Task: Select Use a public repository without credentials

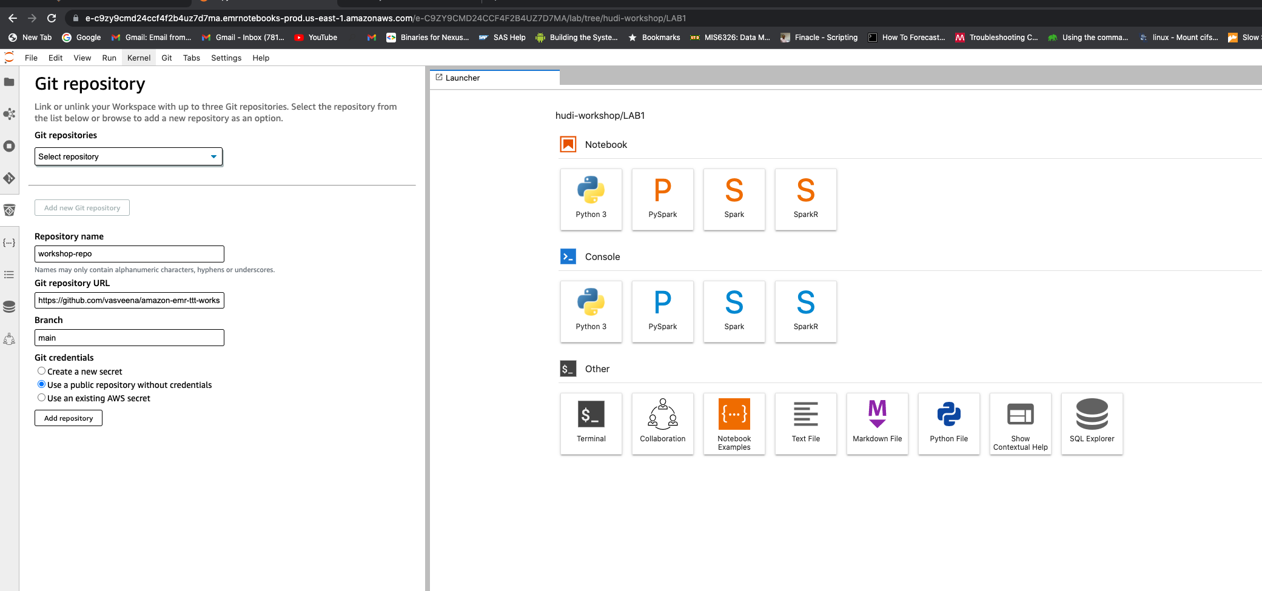Action: coord(41,384)
